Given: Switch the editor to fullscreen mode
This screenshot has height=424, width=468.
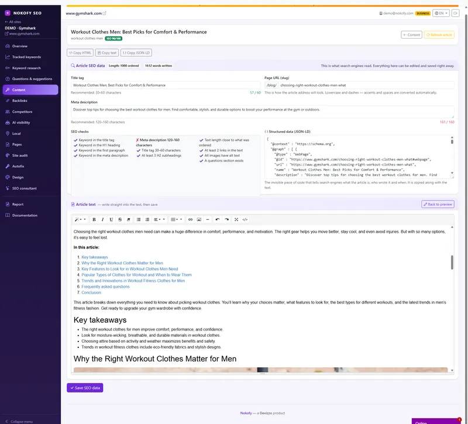Looking at the screenshot, I should (236, 220).
